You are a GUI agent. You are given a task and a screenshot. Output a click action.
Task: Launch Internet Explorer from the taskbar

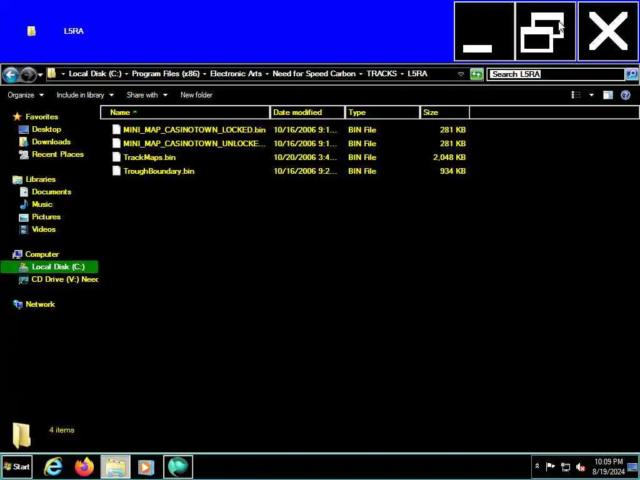(54, 466)
